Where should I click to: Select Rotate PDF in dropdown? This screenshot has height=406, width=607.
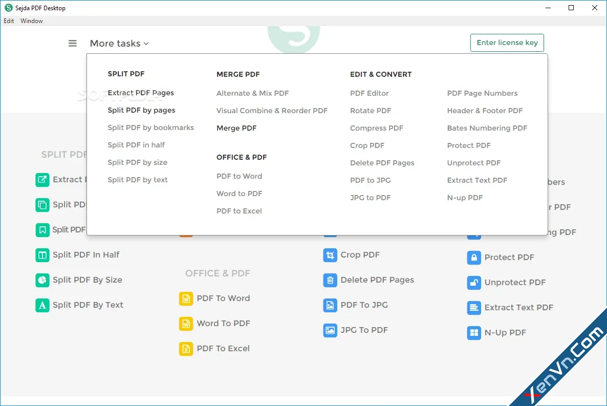coord(371,111)
